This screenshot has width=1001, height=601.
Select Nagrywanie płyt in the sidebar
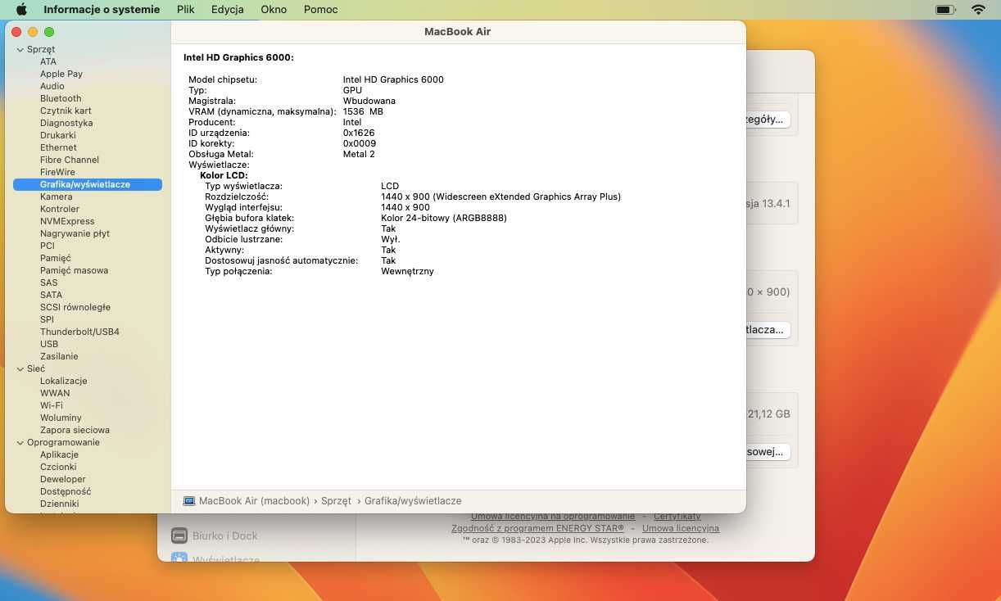click(x=75, y=233)
